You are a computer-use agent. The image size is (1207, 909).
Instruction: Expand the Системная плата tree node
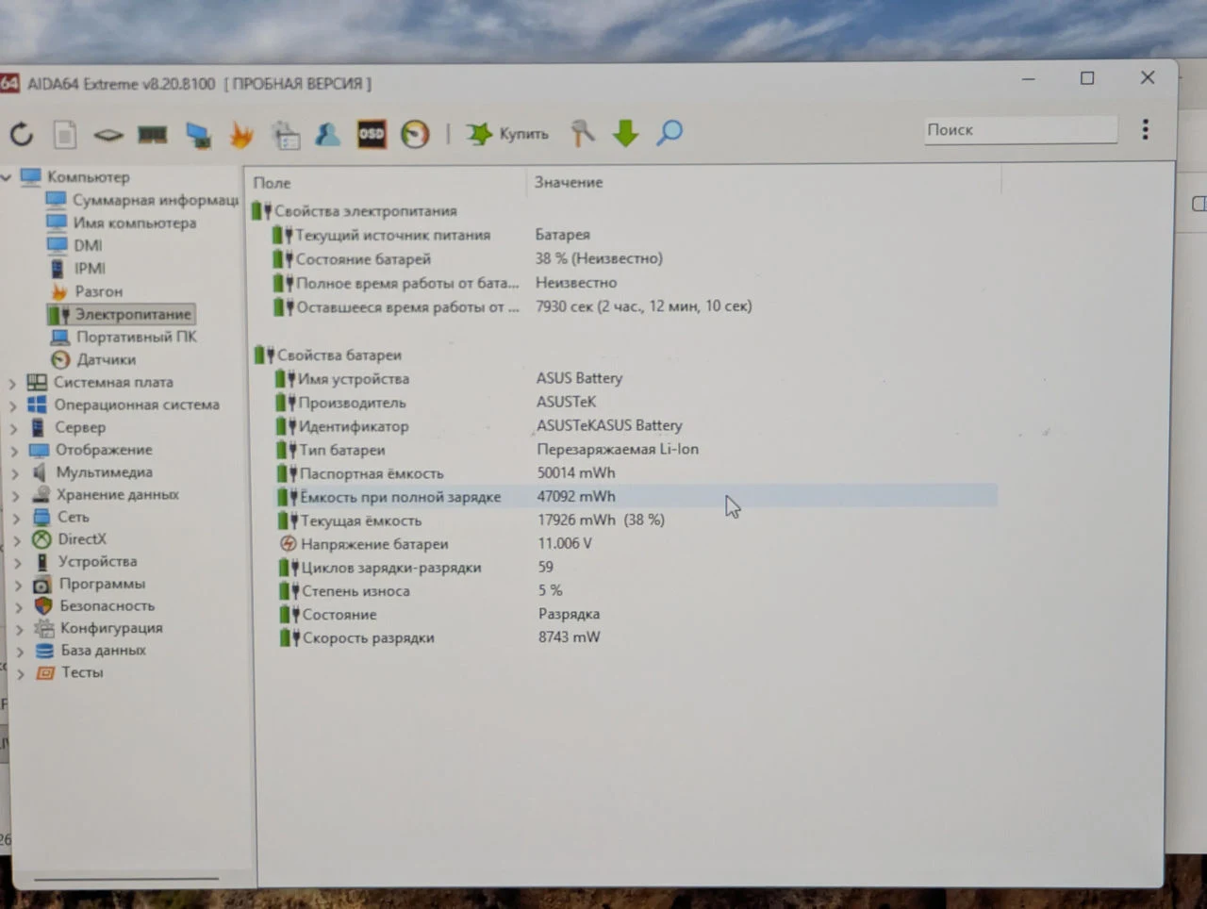coord(13,384)
